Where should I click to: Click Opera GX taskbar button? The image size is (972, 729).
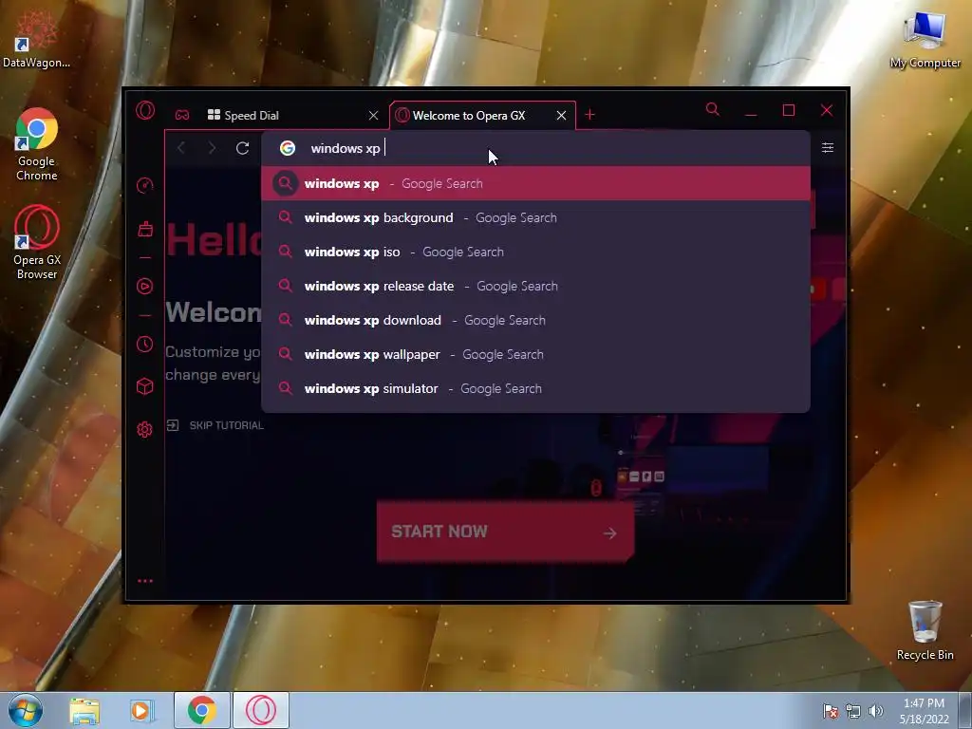(261, 710)
